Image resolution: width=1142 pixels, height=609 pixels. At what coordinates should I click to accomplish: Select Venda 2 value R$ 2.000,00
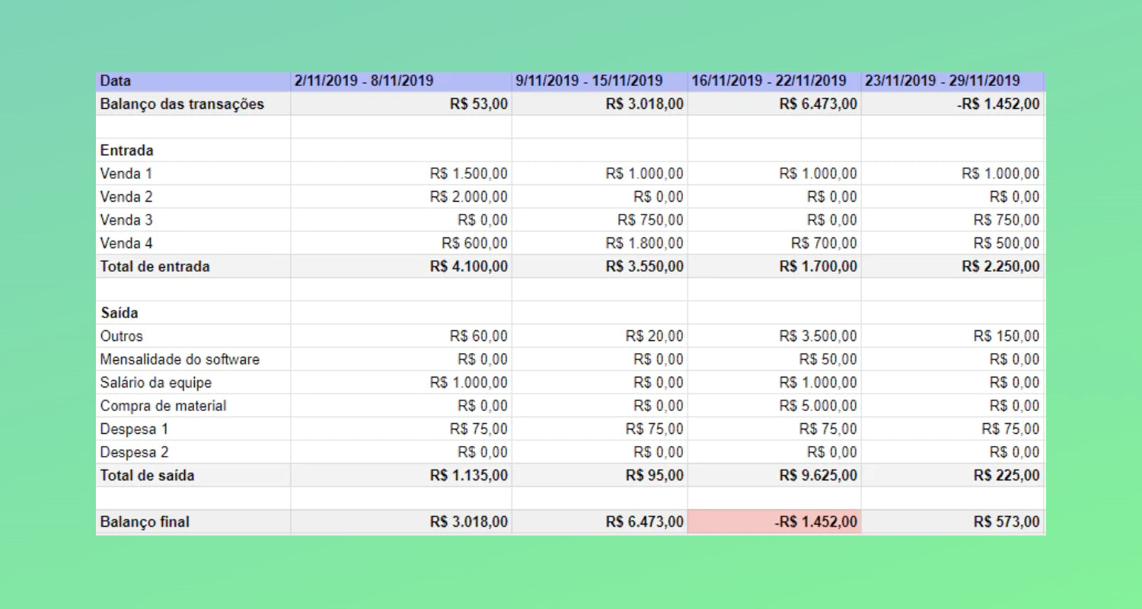401,197
